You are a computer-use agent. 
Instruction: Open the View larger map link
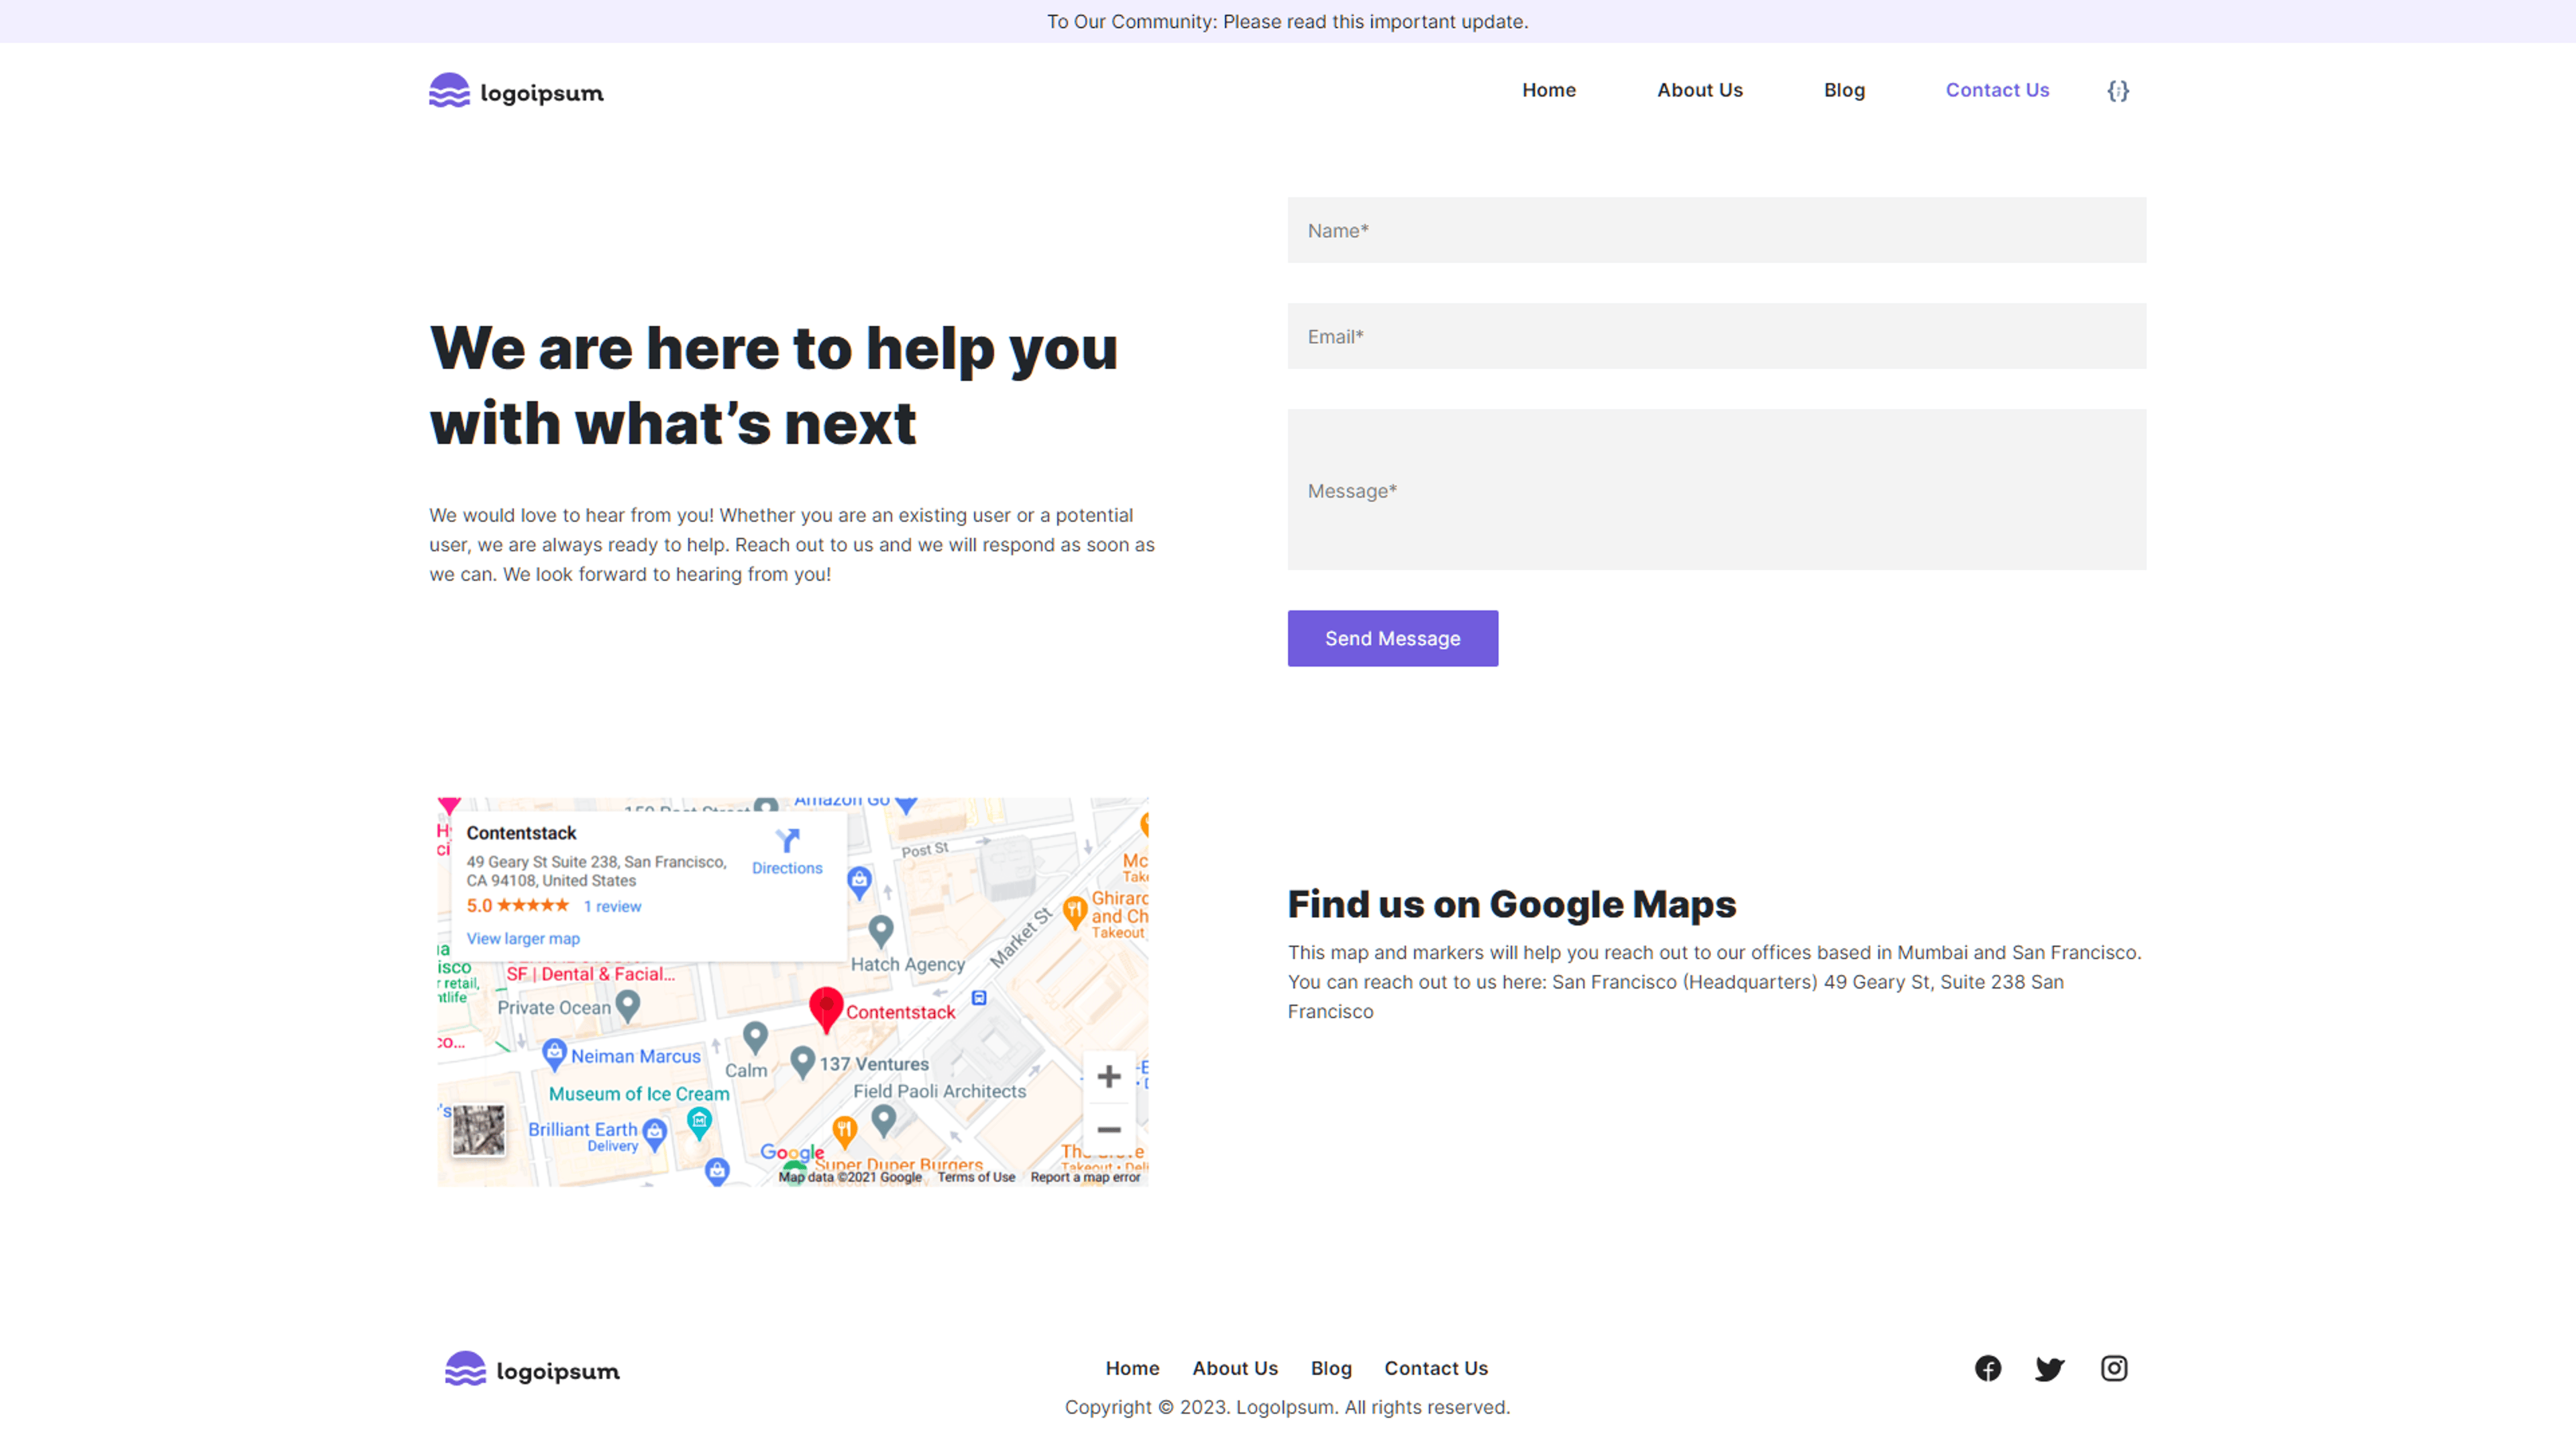(x=523, y=938)
